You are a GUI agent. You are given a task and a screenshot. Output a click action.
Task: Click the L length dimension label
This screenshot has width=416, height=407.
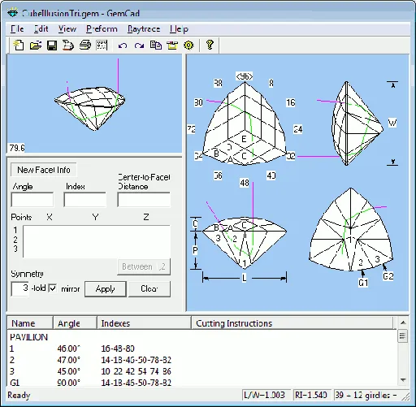pyautogui.click(x=245, y=278)
